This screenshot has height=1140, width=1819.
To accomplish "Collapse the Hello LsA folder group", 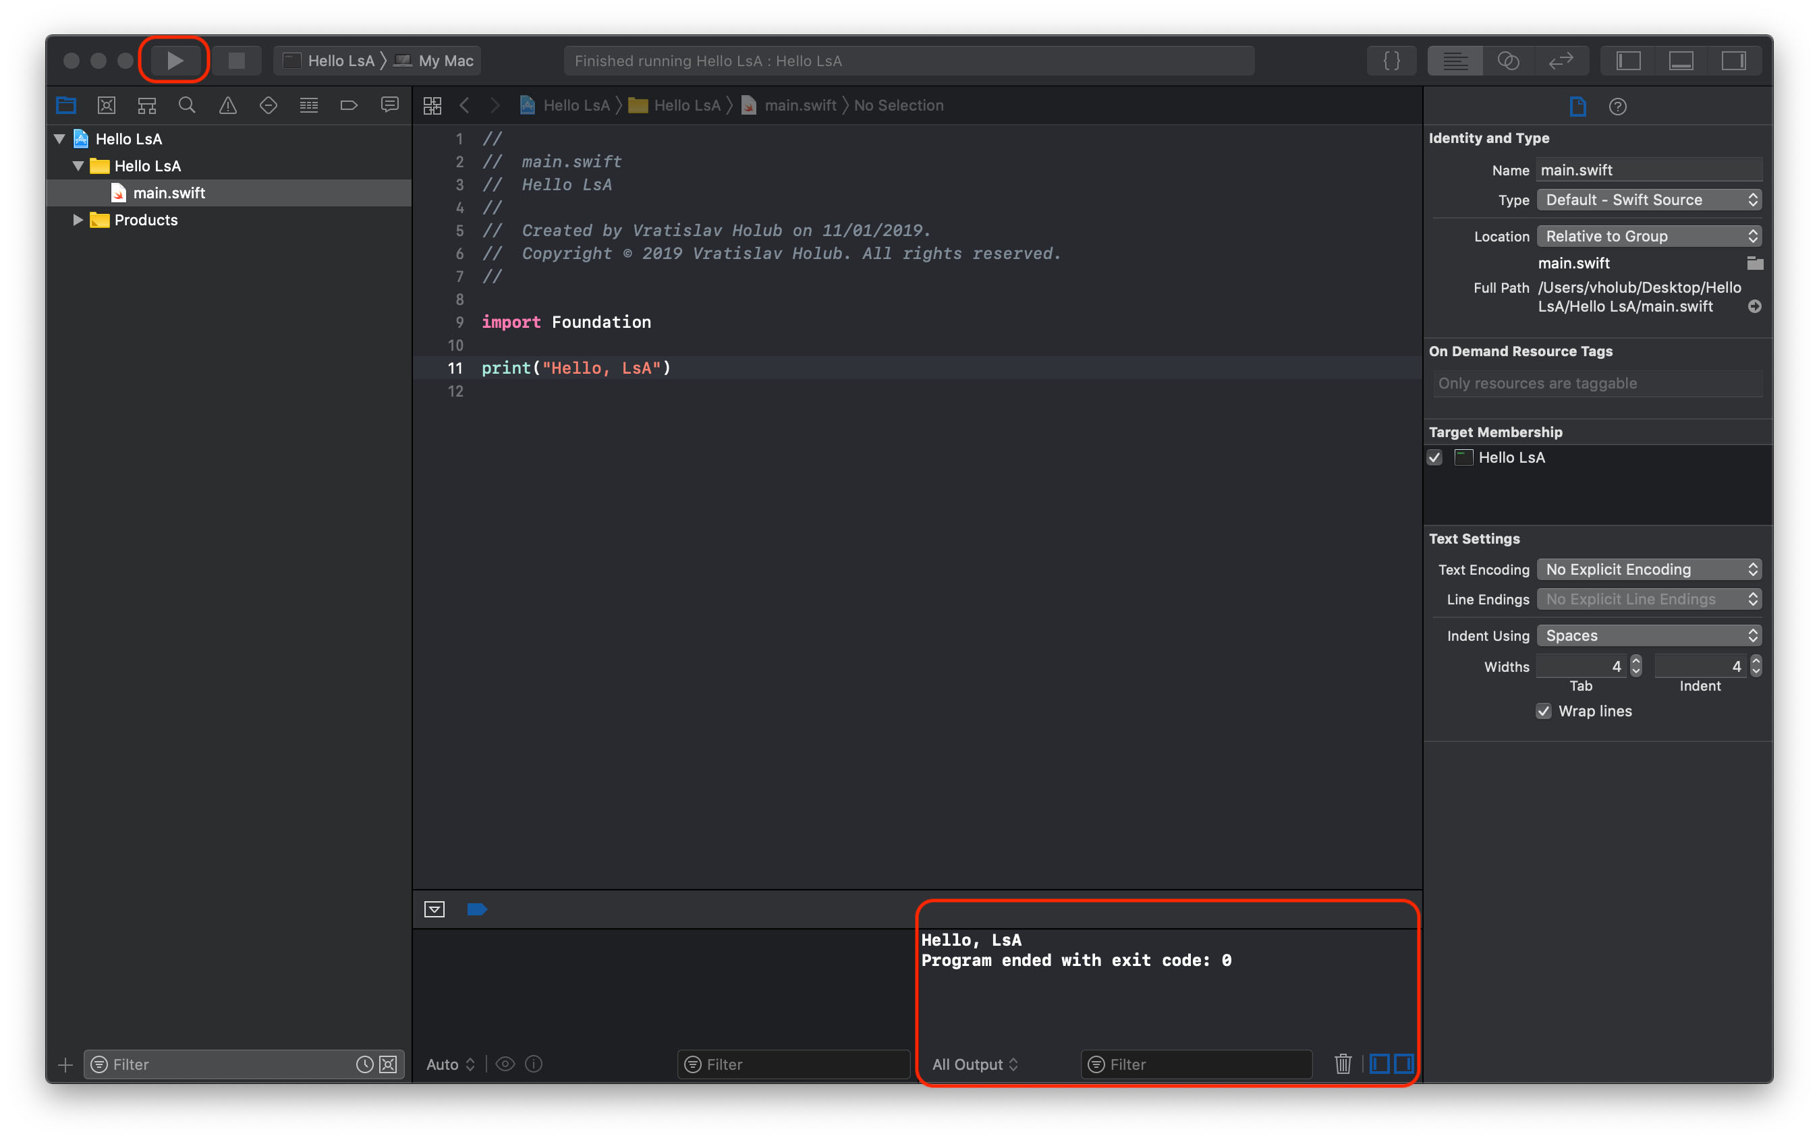I will pos(78,166).
